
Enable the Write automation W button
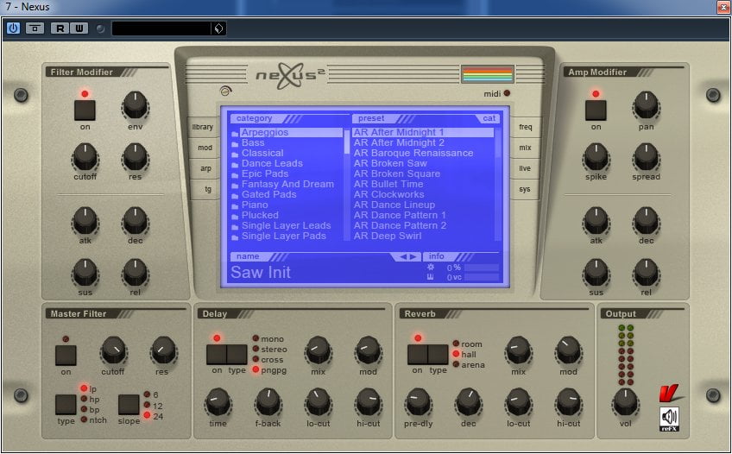(x=79, y=28)
